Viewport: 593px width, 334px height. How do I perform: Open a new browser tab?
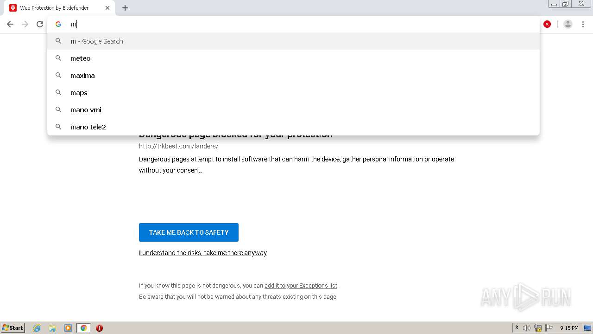click(125, 8)
